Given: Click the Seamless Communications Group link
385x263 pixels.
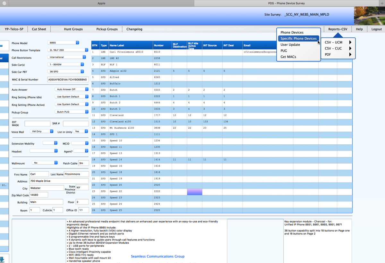Looking at the screenshot, I should tap(158, 256).
